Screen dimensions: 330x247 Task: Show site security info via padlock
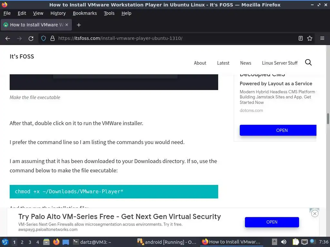pyautogui.click(x=53, y=38)
